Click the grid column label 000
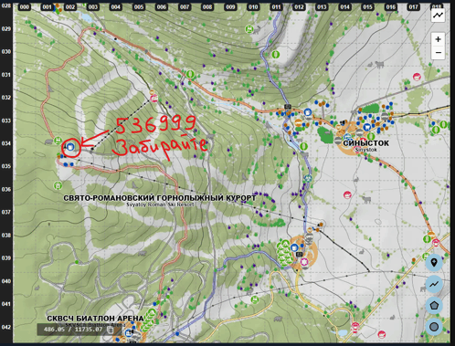 (x=25, y=7)
